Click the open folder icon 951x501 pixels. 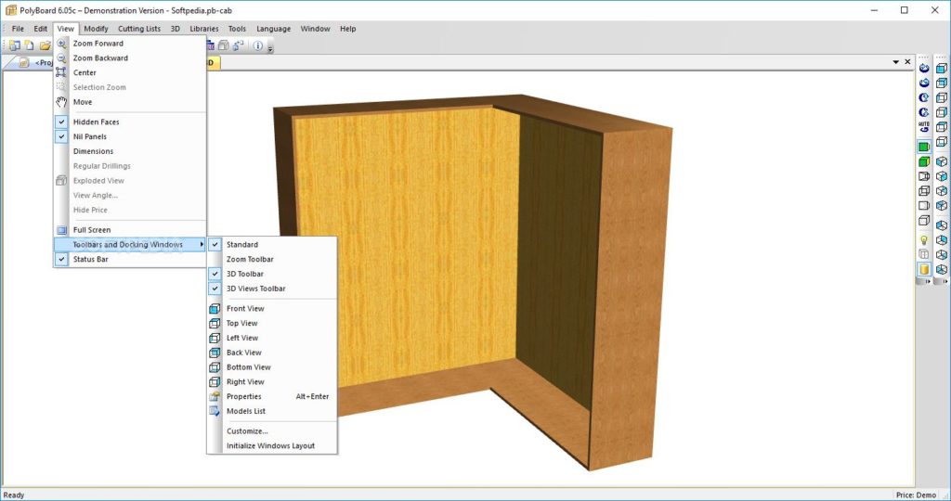click(45, 45)
